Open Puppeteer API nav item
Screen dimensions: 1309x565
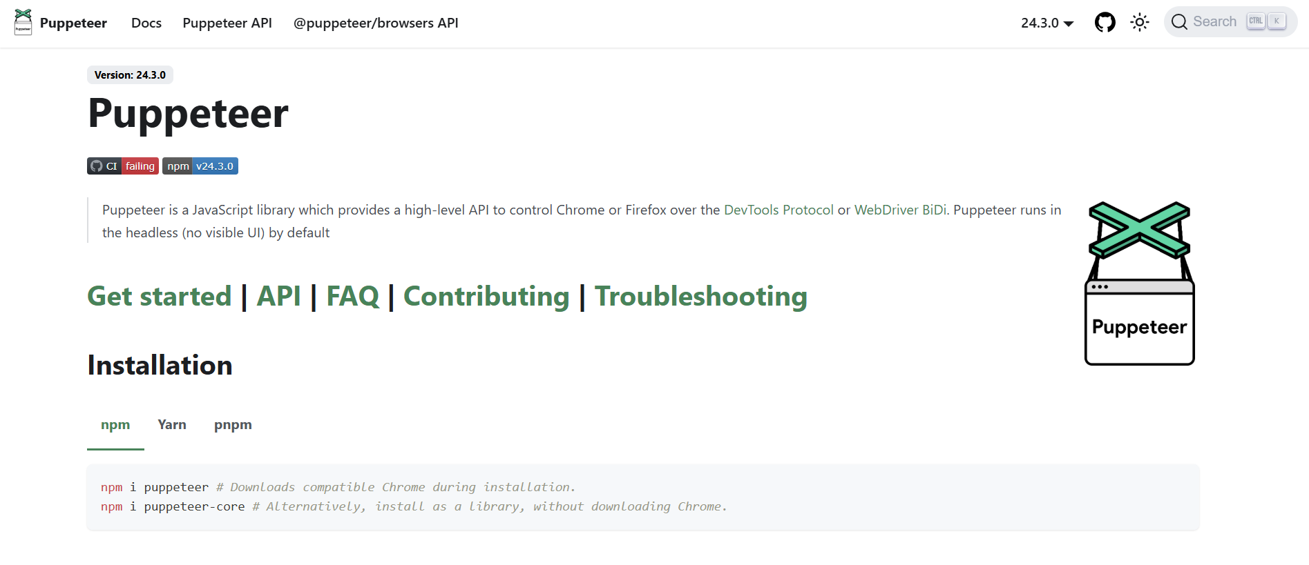point(227,23)
